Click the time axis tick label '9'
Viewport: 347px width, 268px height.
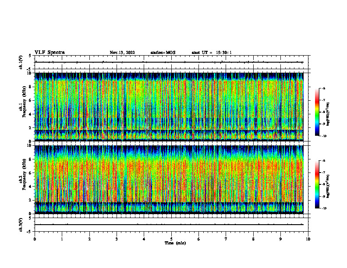280,239
